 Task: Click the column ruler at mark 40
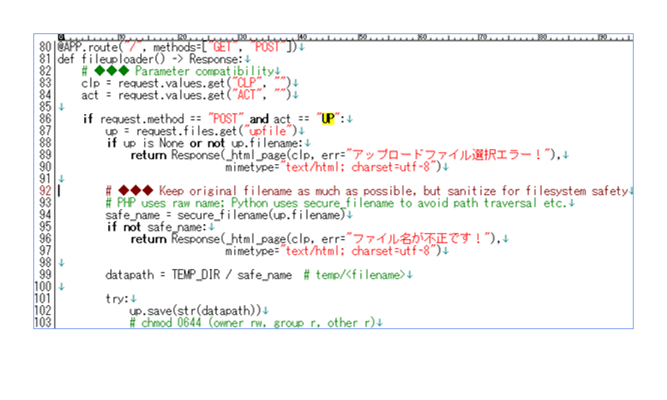(x=302, y=37)
